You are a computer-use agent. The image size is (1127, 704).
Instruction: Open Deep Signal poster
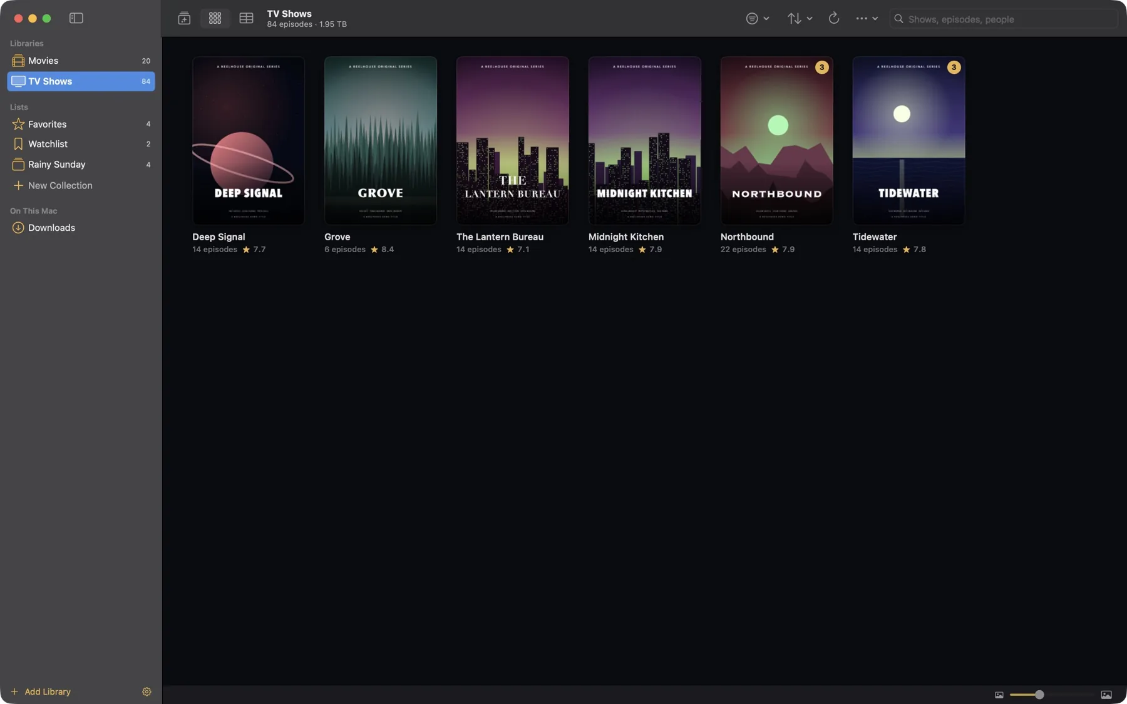(x=249, y=141)
